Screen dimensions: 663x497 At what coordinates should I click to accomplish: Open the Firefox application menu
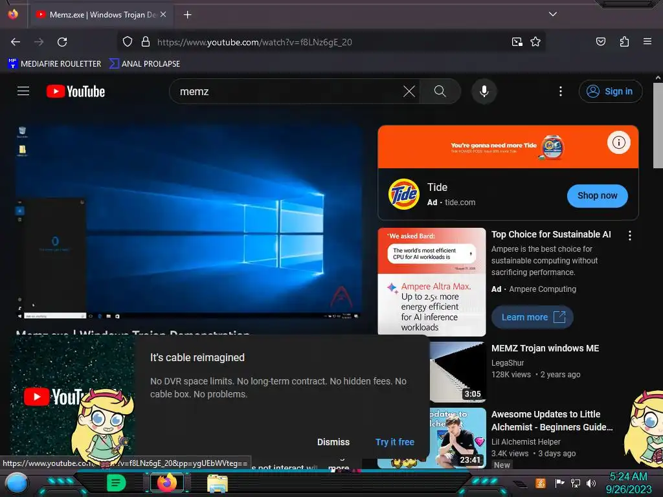pyautogui.click(x=647, y=41)
